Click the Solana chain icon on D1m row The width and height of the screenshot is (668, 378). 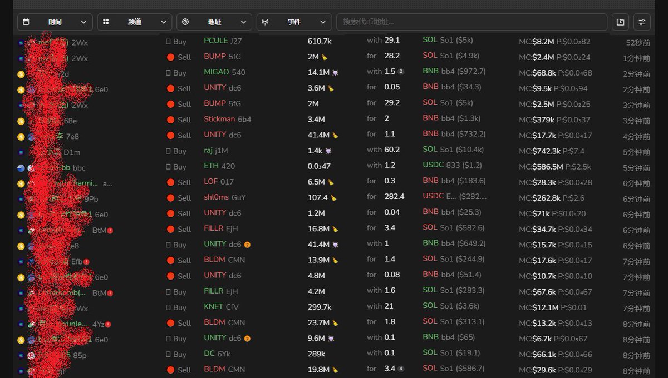tap(21, 152)
